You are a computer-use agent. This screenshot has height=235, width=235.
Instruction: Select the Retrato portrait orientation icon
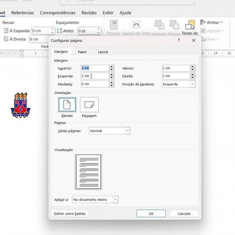[x=67, y=104]
